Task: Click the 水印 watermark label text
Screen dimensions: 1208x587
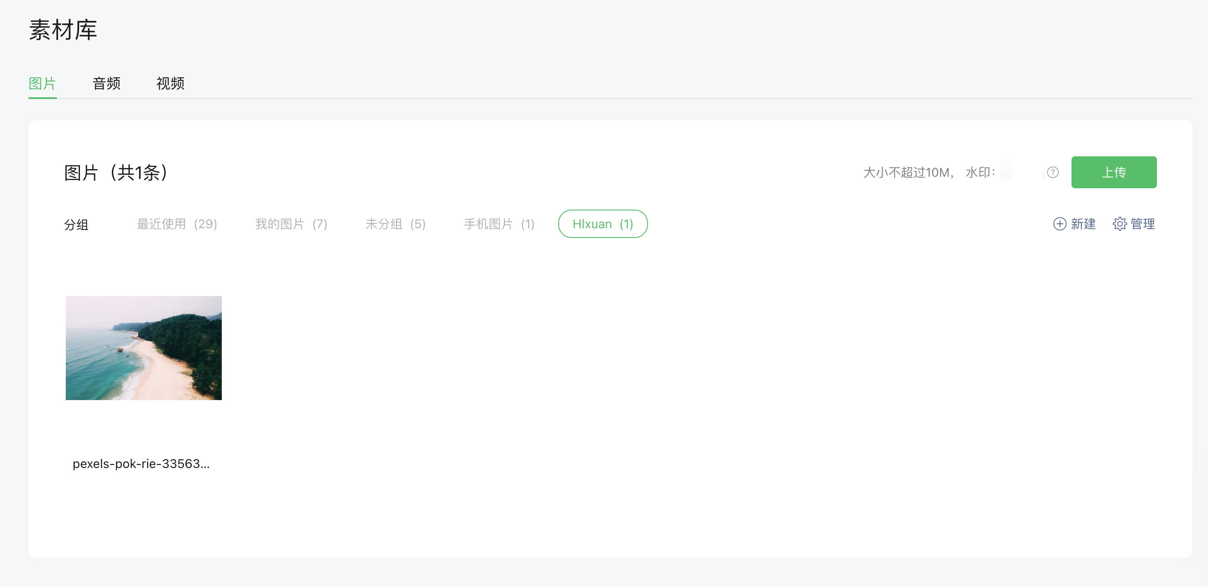Action: tap(980, 172)
